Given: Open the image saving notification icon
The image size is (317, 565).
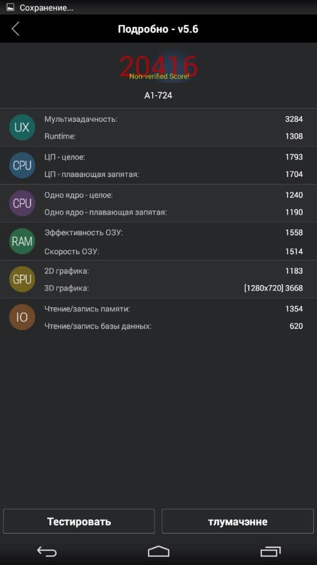Looking at the screenshot, I should click(x=10, y=7).
